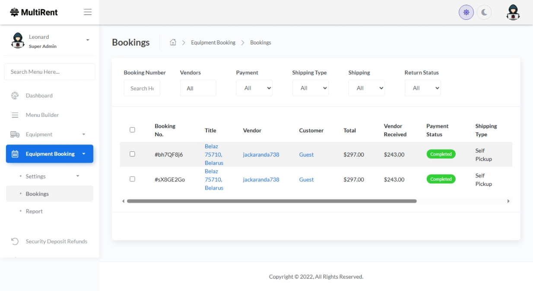Click the Menu Builder sidebar icon
Image resolution: width=533 pixels, height=291 pixels.
click(15, 115)
